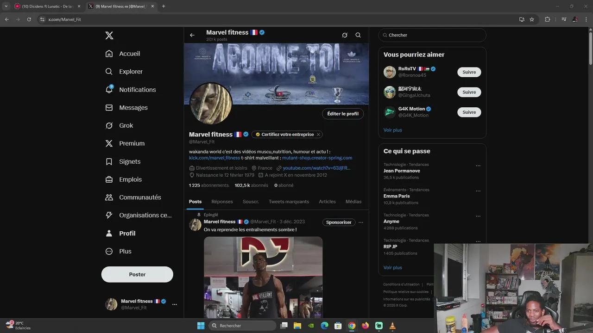Follow @GingaUchuta with Suivre button
The width and height of the screenshot is (593, 333).
[x=469, y=92]
